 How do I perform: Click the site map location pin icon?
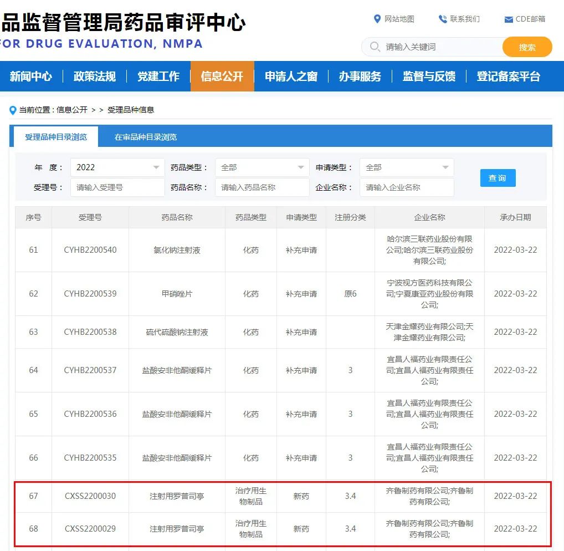click(377, 19)
